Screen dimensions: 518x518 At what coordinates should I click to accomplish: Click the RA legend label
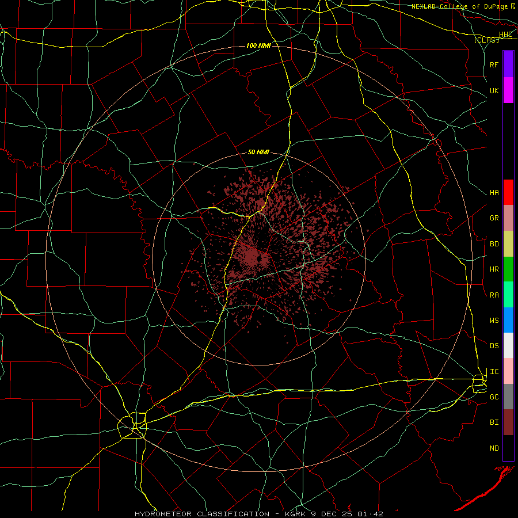tap(494, 295)
